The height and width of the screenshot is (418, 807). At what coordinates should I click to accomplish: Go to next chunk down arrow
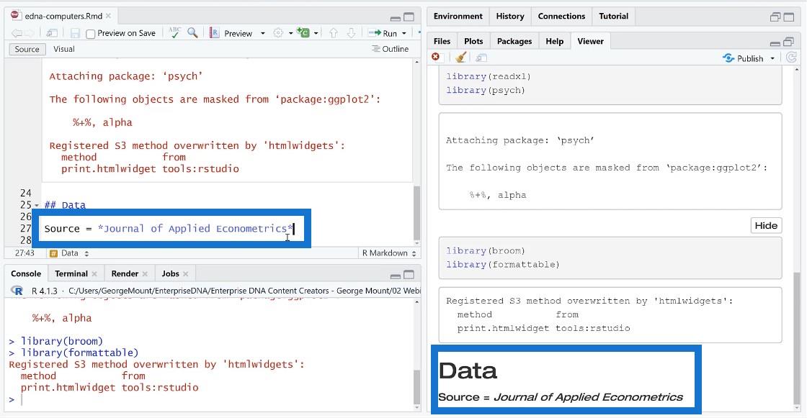pos(351,33)
